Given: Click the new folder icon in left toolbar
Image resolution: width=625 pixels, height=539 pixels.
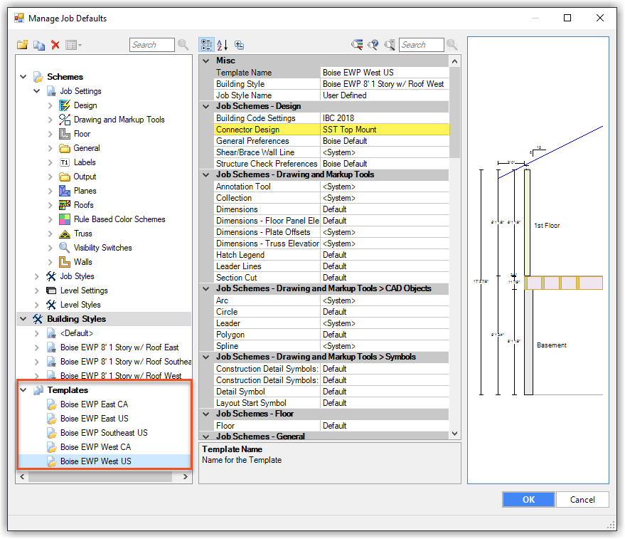Looking at the screenshot, I should point(22,45).
